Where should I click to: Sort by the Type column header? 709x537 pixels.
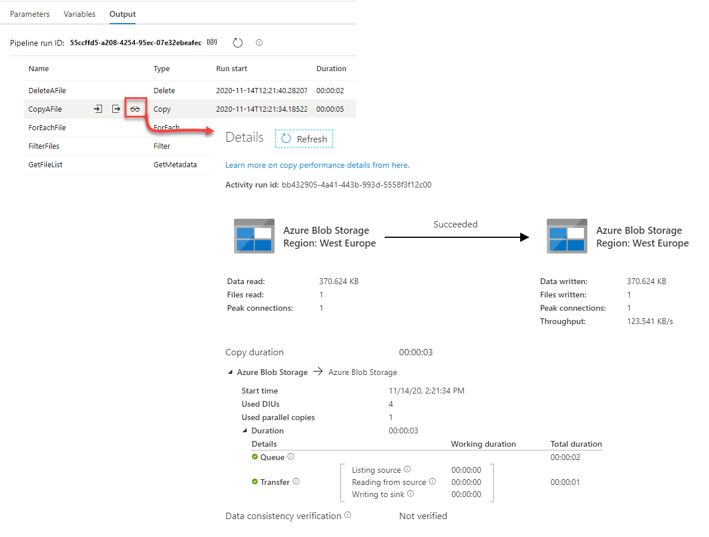click(x=162, y=68)
